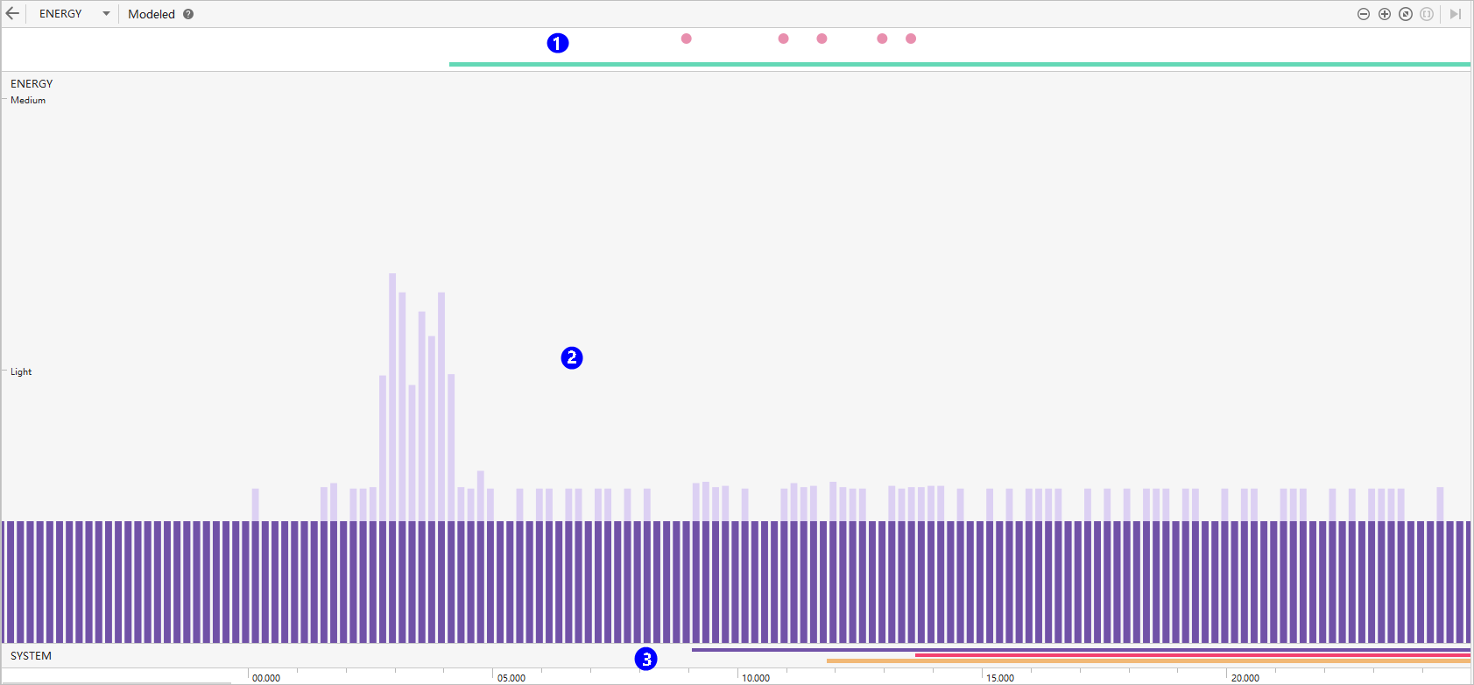1474x685 pixels.
Task: Click the tallest energy spike bar
Action: click(x=392, y=397)
